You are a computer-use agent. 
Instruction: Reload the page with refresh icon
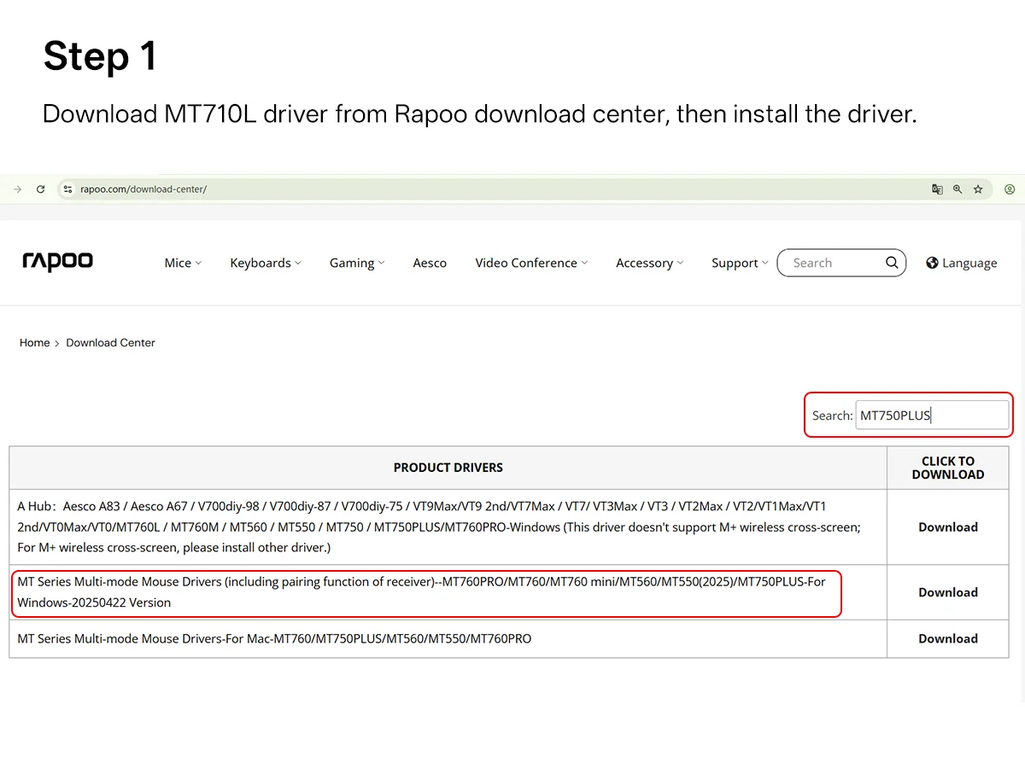40,189
